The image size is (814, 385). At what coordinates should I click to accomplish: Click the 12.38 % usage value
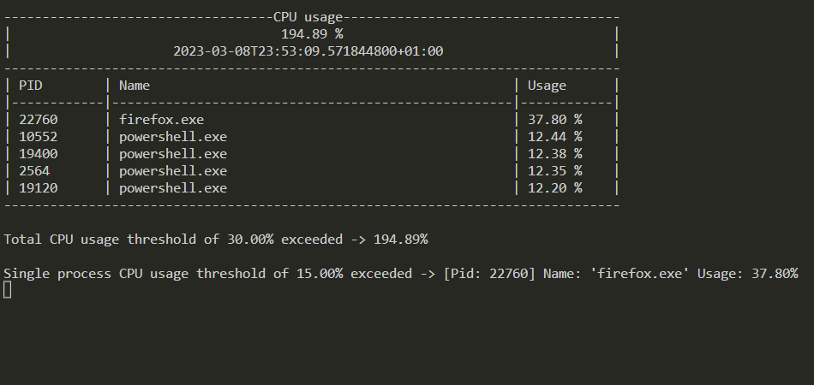[x=554, y=154]
